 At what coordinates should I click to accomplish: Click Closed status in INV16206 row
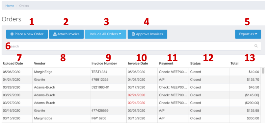(x=196, y=118)
